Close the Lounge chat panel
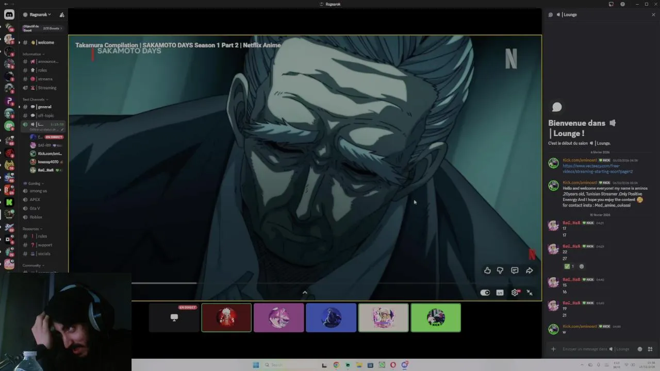The image size is (660, 371). click(653, 14)
